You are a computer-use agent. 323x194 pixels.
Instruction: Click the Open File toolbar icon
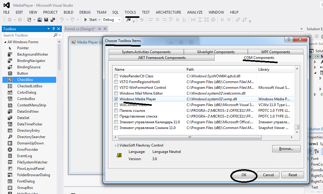[40, 20]
